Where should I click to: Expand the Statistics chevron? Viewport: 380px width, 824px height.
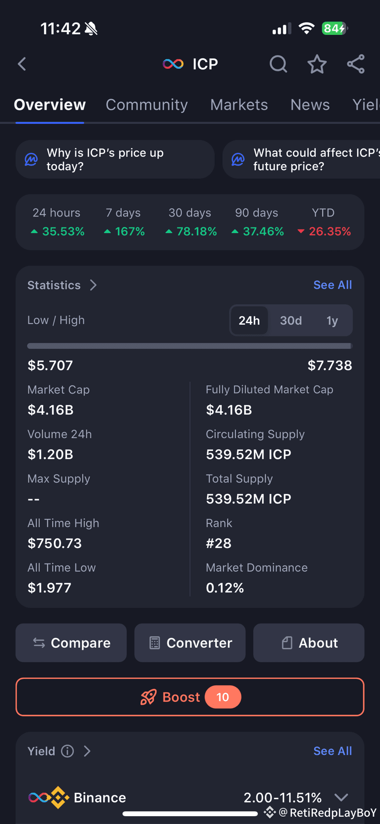pos(94,285)
